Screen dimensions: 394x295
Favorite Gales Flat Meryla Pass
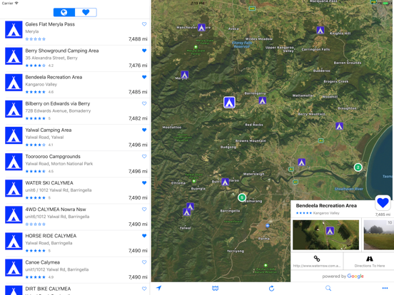click(144, 24)
